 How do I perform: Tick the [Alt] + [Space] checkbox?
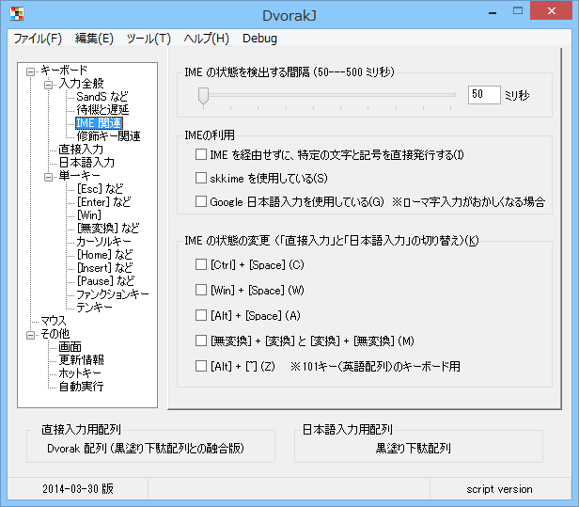[x=201, y=316]
